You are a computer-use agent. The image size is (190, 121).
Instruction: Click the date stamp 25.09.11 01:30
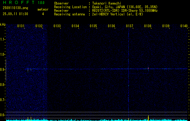pyautogui.click(x=15, y=14)
